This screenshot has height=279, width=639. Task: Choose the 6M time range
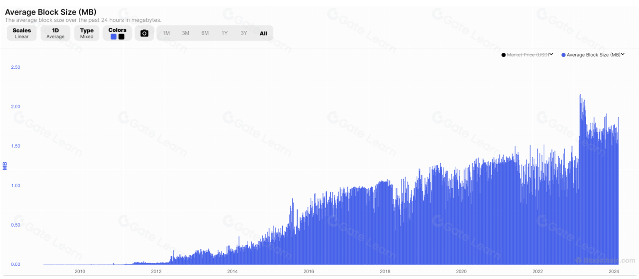click(x=205, y=33)
